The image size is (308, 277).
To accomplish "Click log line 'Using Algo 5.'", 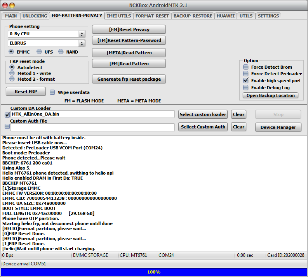I will pyautogui.click(x=16, y=168).
